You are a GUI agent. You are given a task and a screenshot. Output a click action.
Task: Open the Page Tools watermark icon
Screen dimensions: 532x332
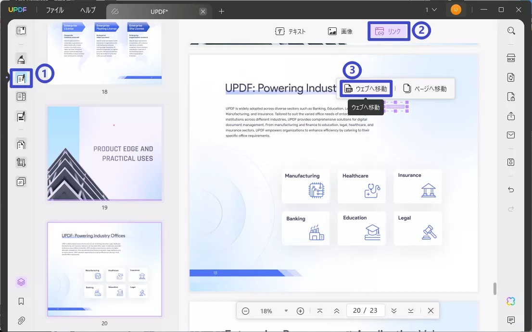click(x=21, y=182)
